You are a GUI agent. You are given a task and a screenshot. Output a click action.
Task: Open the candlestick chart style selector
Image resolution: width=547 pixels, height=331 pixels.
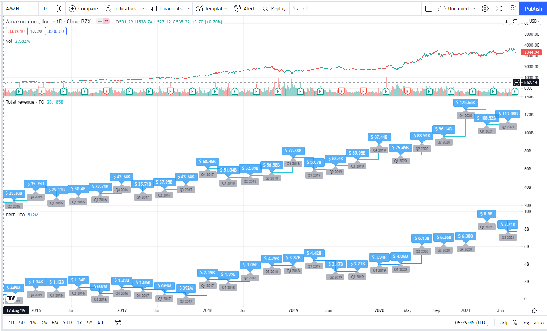[x=59, y=8]
